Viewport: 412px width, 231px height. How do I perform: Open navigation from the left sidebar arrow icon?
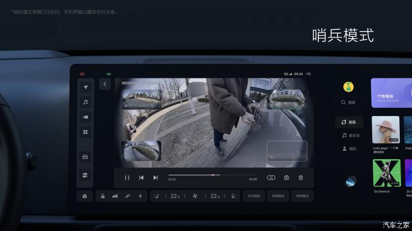tap(85, 87)
